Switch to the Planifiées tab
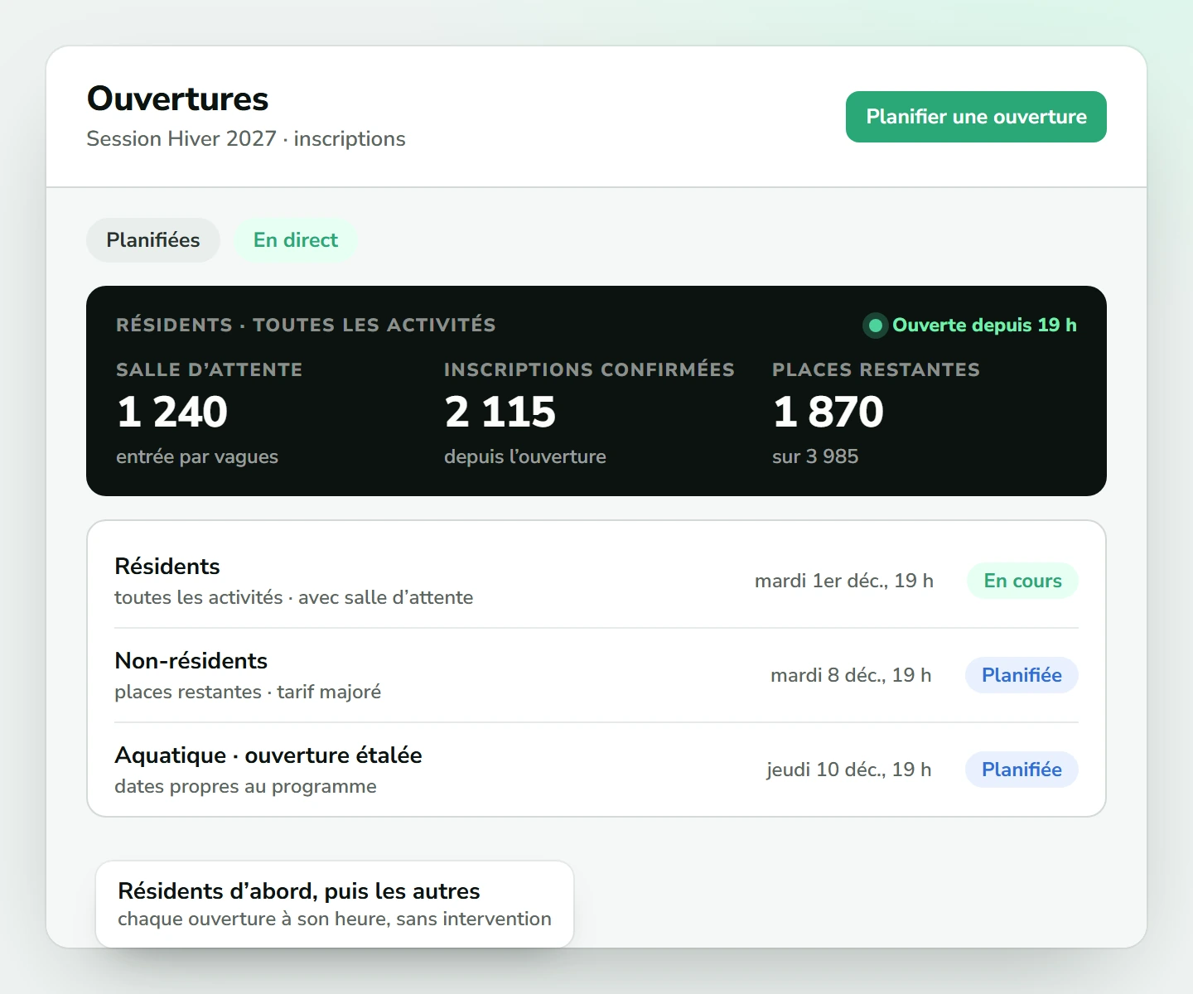The image size is (1193, 994). click(x=153, y=240)
